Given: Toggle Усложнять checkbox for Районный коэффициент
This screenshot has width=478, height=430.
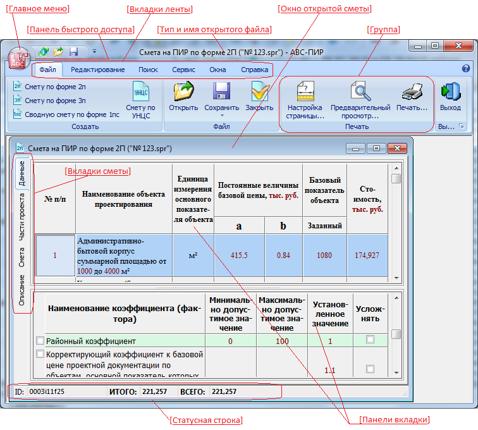Looking at the screenshot, I should pyautogui.click(x=370, y=340).
